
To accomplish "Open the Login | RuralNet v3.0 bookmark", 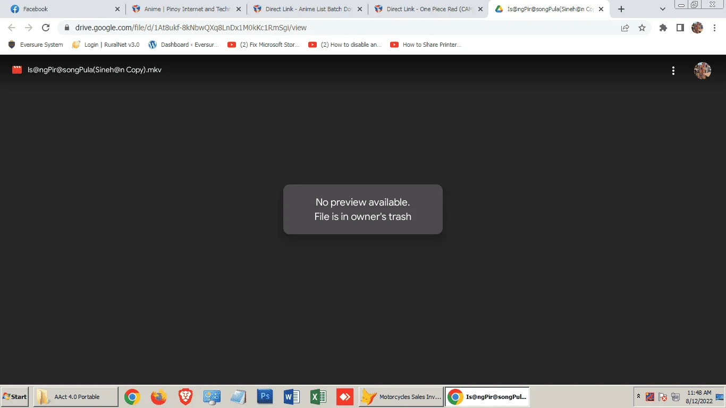I will pyautogui.click(x=106, y=45).
